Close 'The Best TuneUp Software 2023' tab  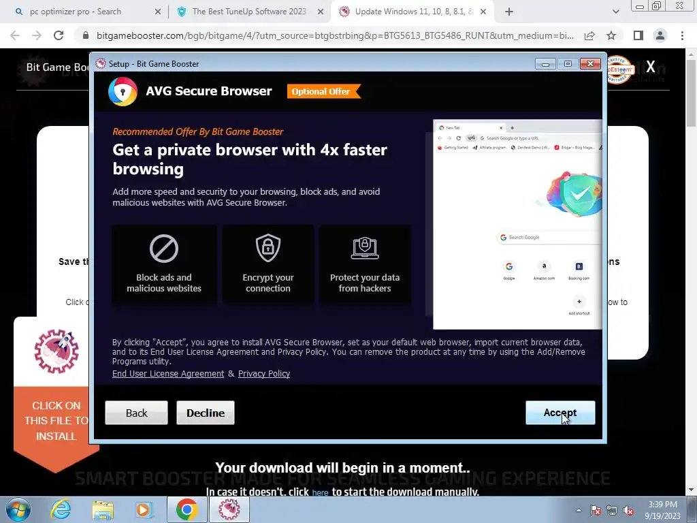tap(321, 12)
